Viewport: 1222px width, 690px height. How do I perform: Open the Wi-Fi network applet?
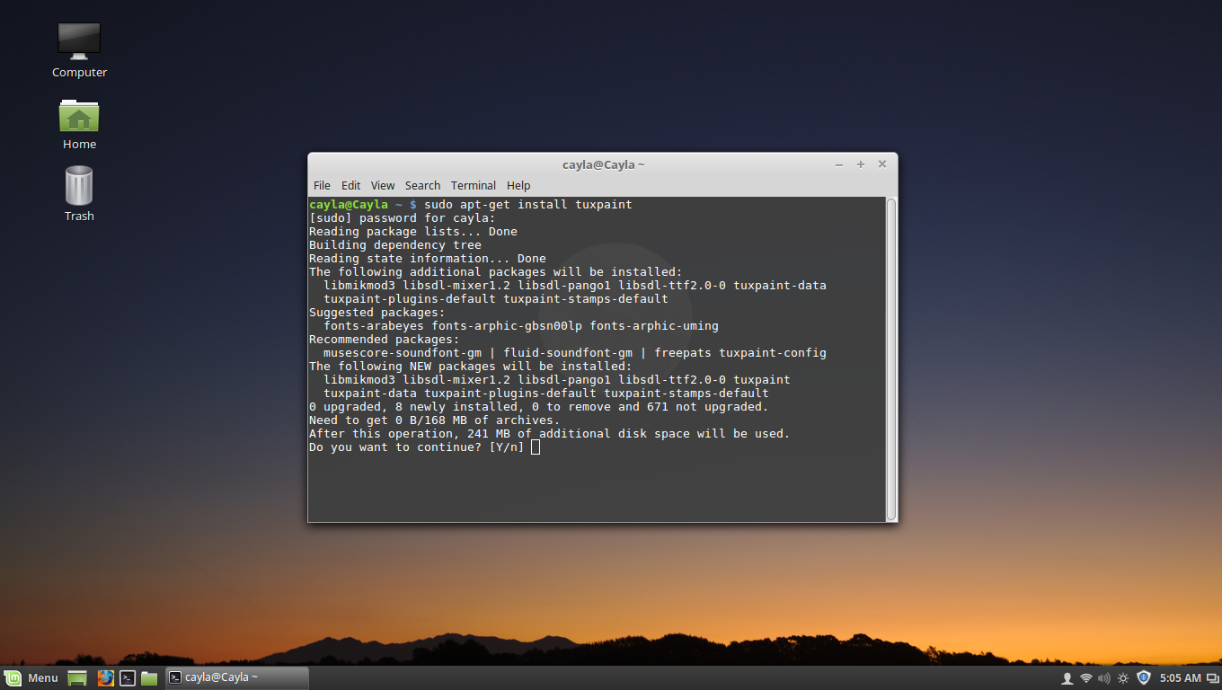(1085, 677)
